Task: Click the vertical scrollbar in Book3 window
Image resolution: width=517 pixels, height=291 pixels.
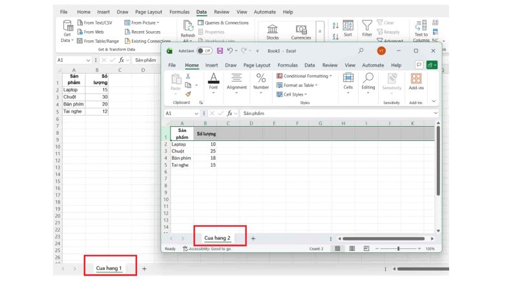Action: pos(438,160)
